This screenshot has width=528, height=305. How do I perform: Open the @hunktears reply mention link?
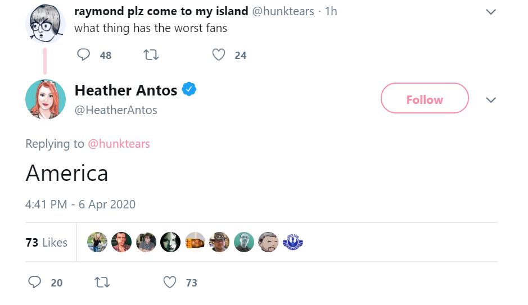(x=119, y=144)
